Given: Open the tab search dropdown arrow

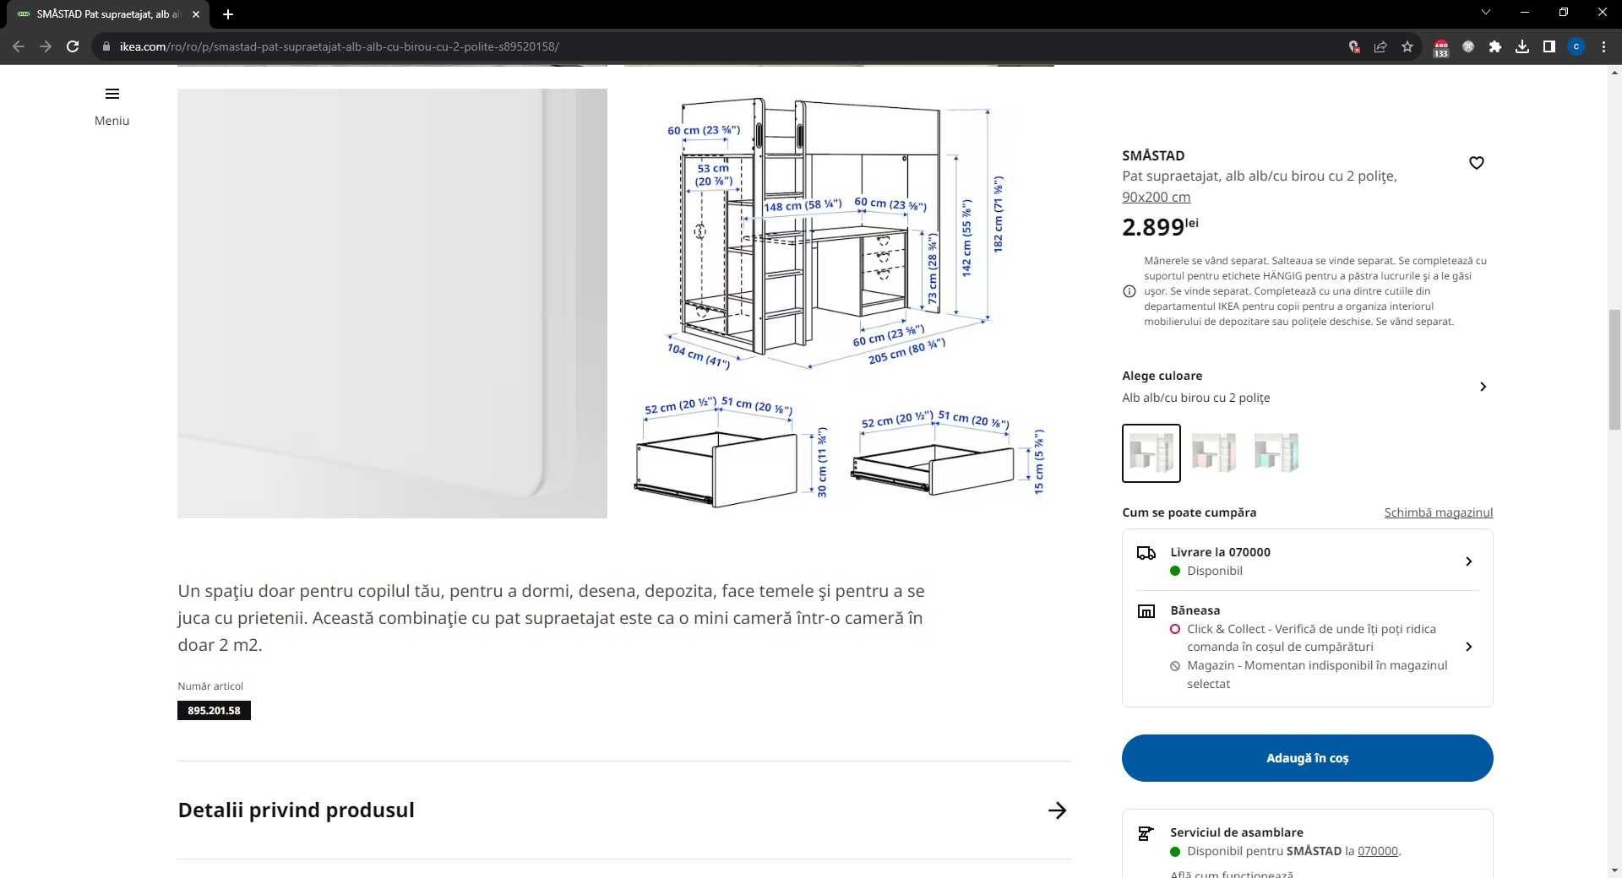Looking at the screenshot, I should 1486,13.
